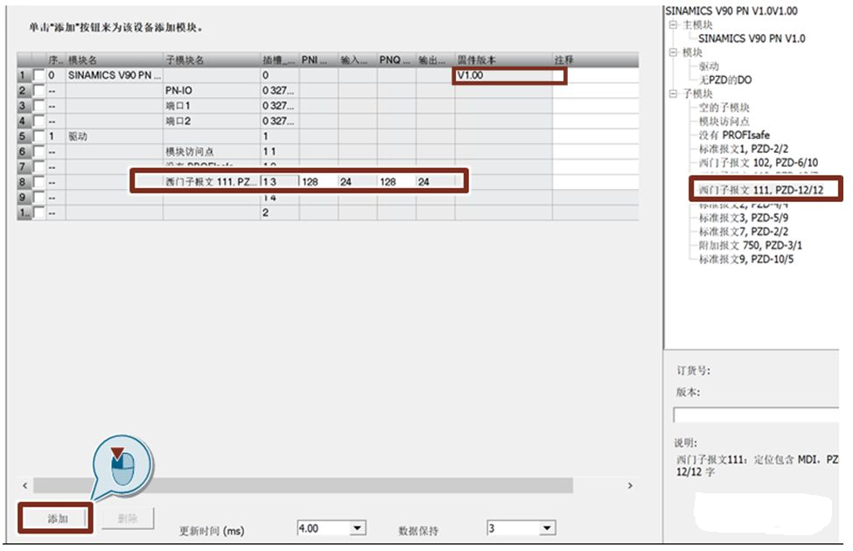Click the PNQ column header

(396, 59)
